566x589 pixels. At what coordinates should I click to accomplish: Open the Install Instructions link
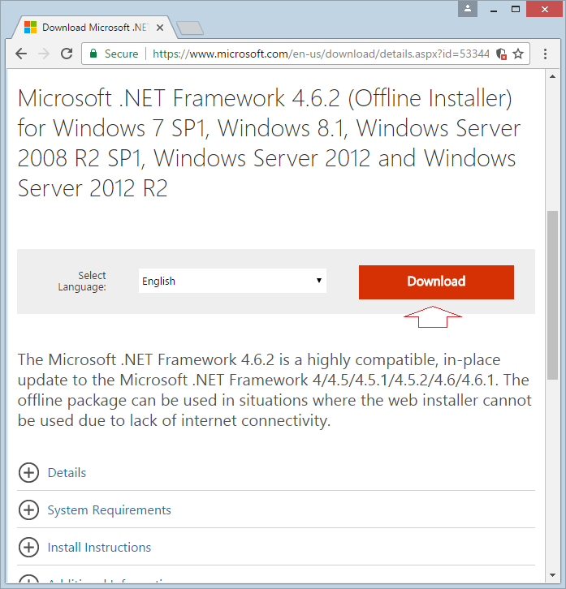coord(99,548)
